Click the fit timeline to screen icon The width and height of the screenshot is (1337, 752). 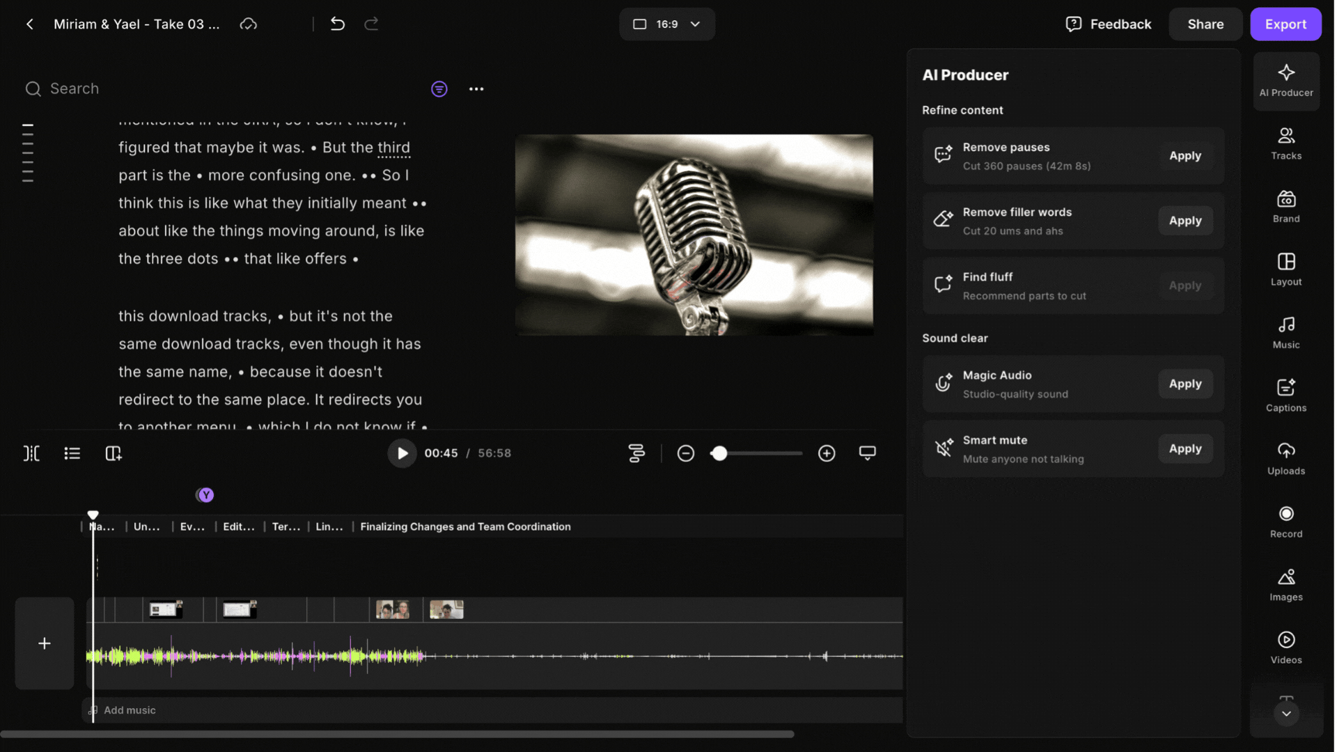(867, 454)
